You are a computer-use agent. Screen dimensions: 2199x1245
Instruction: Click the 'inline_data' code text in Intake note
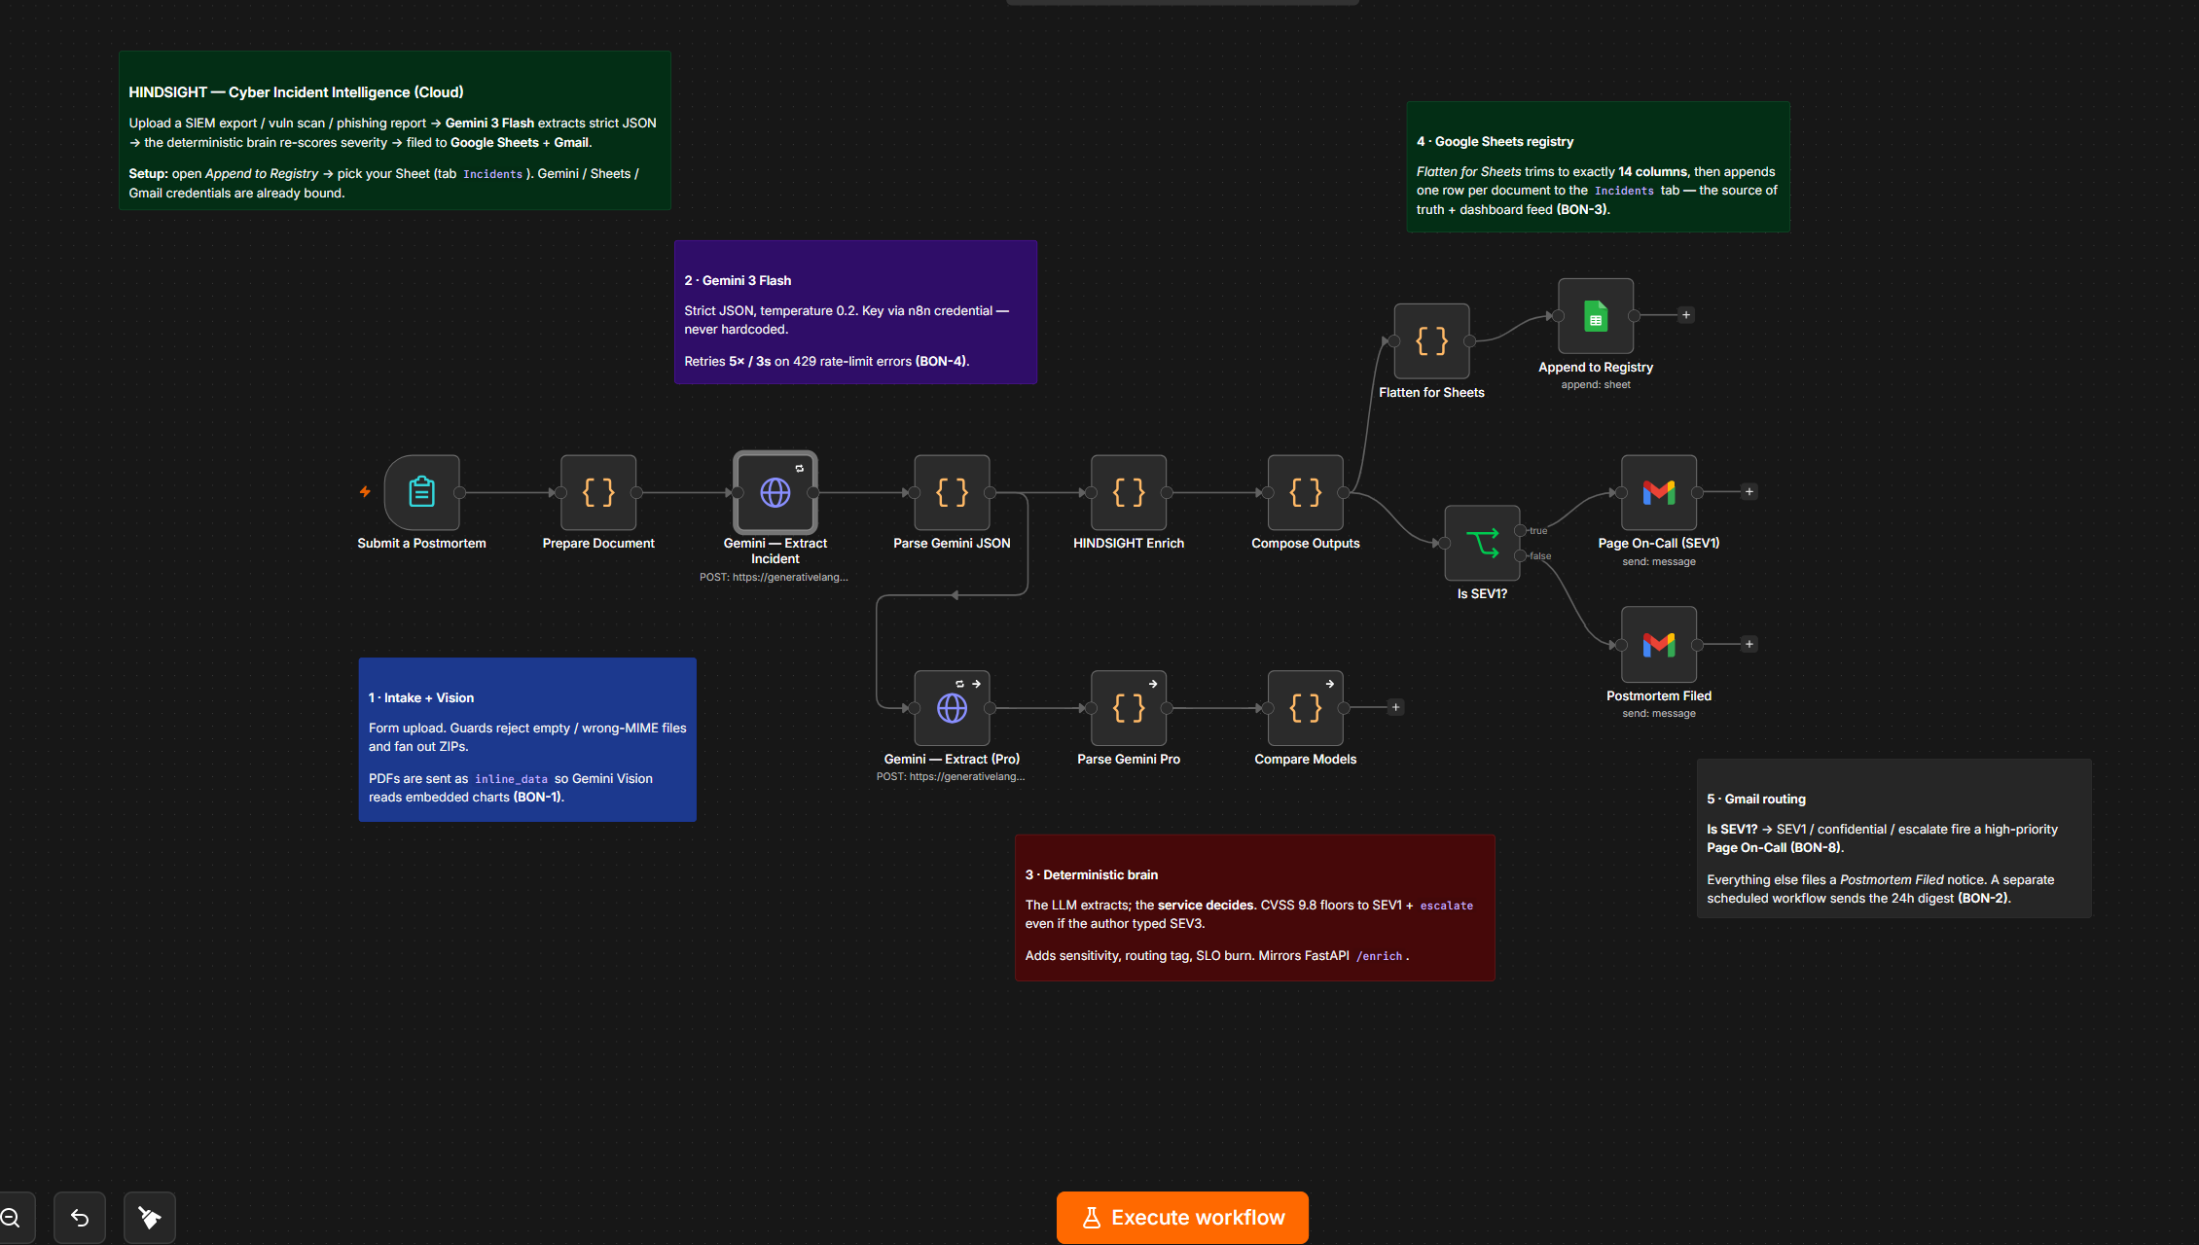(x=511, y=779)
